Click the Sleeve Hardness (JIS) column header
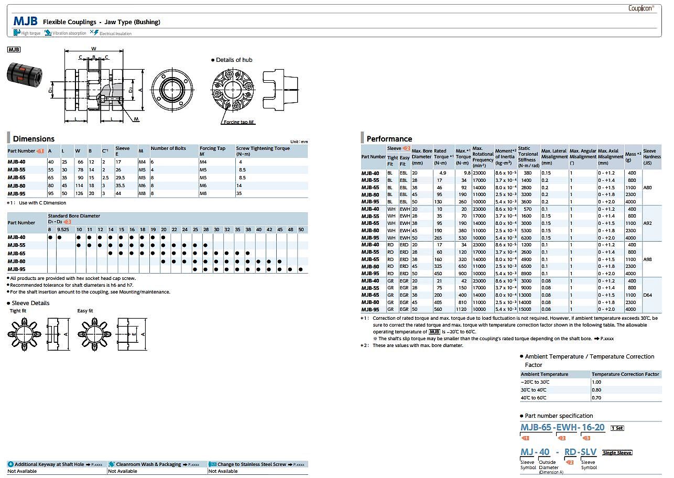The height and width of the screenshot is (478, 674). click(x=652, y=157)
